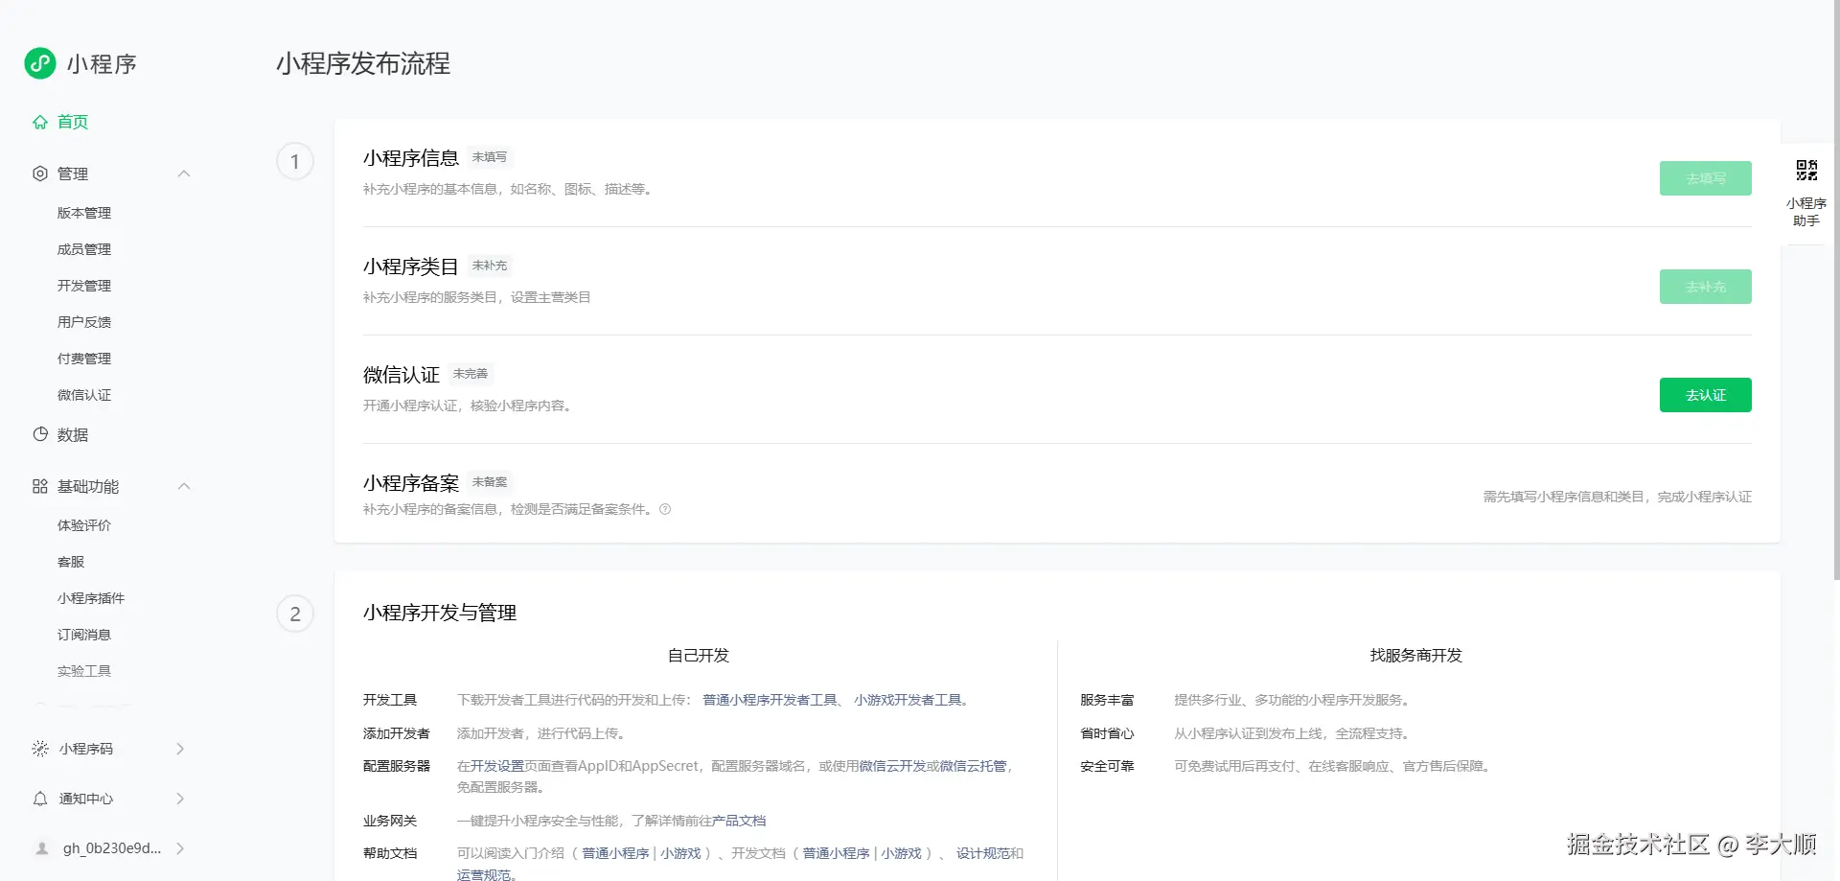The image size is (1840, 881).
Task: Open the 普通小程序开发者工具 link
Action: click(x=770, y=700)
